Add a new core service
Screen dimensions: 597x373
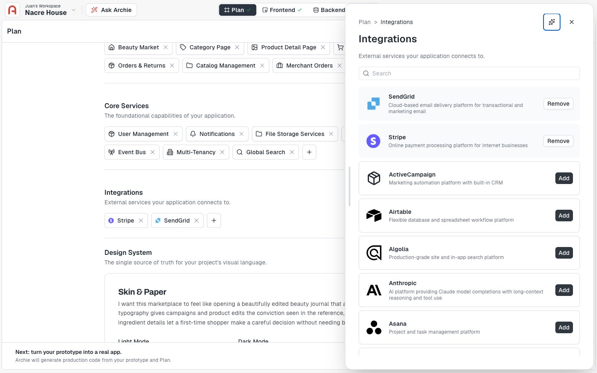309,152
